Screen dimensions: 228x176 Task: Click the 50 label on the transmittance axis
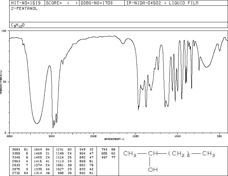pyautogui.click(x=5, y=82)
